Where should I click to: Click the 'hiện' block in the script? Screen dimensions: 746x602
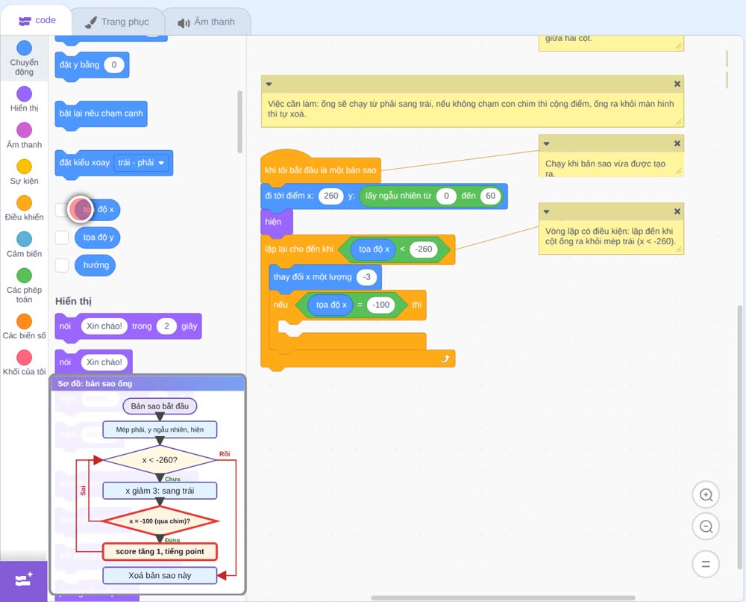point(276,222)
